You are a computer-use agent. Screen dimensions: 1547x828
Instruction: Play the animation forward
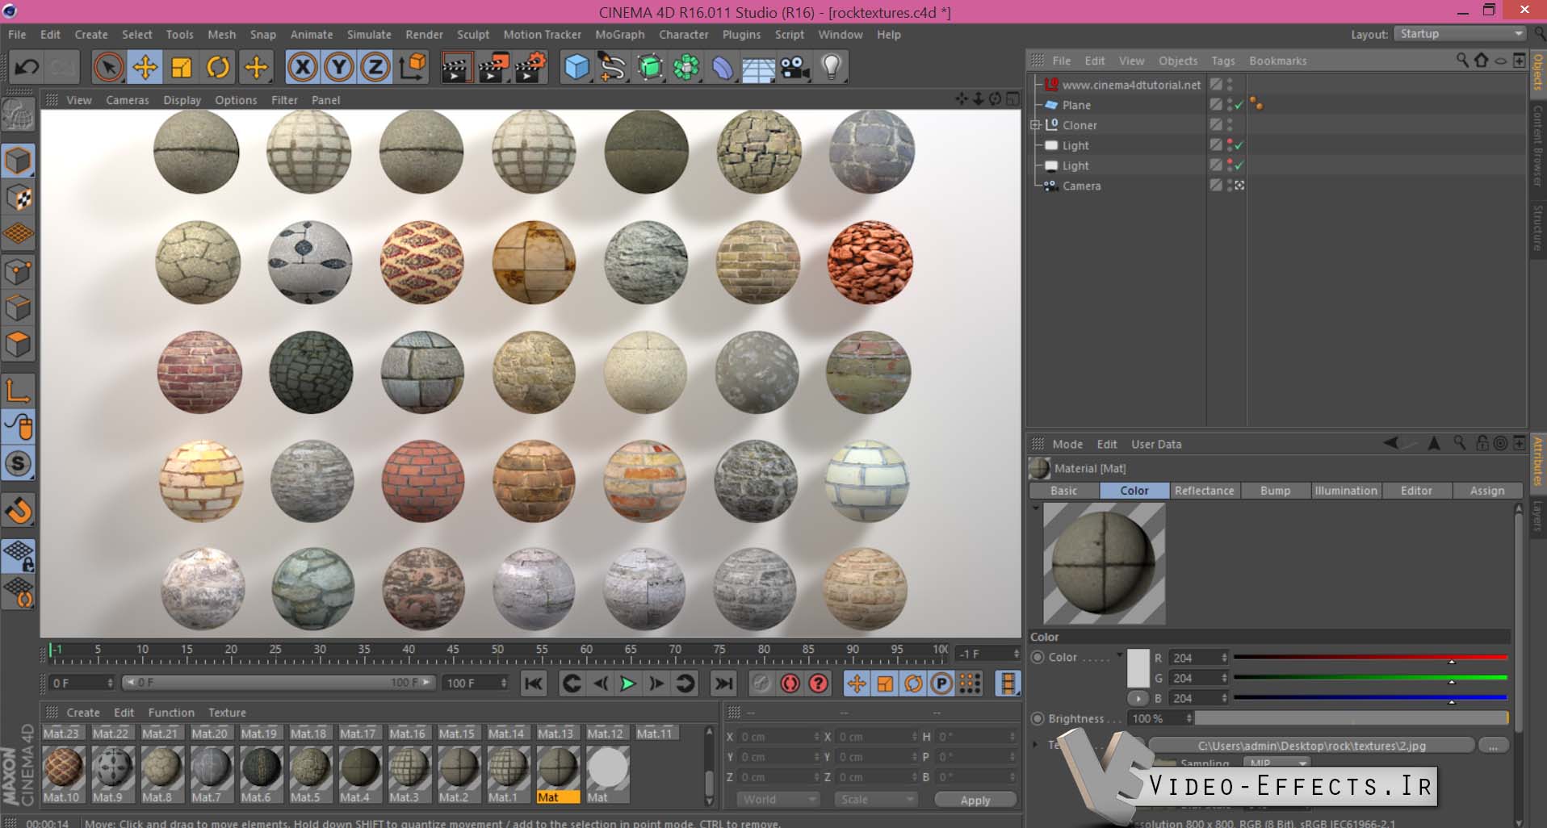click(627, 684)
